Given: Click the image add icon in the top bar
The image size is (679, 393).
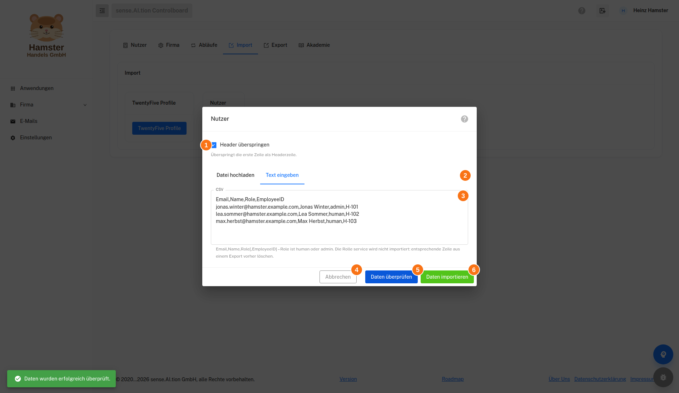Looking at the screenshot, I should tap(603, 11).
